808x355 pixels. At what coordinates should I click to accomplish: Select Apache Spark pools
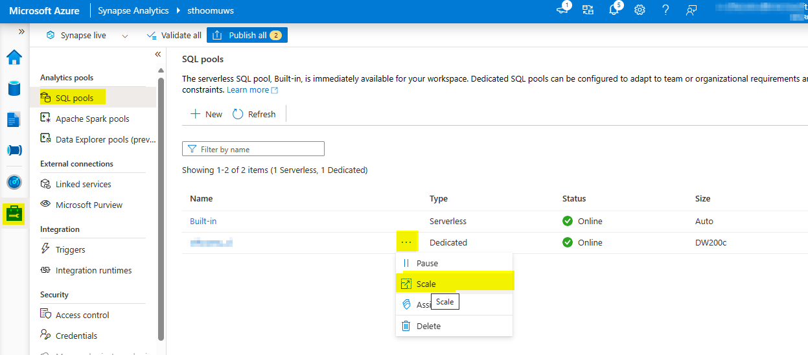point(93,119)
